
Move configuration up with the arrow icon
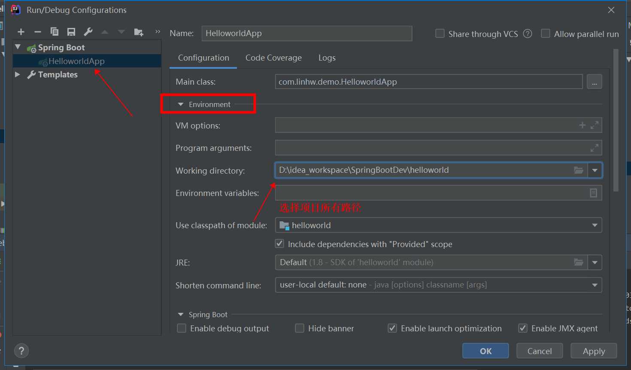[x=105, y=32]
